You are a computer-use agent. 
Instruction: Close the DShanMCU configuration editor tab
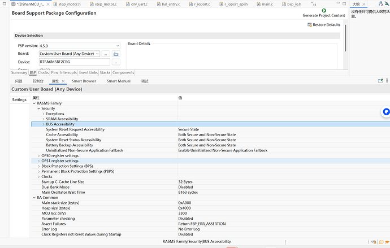point(48,4)
